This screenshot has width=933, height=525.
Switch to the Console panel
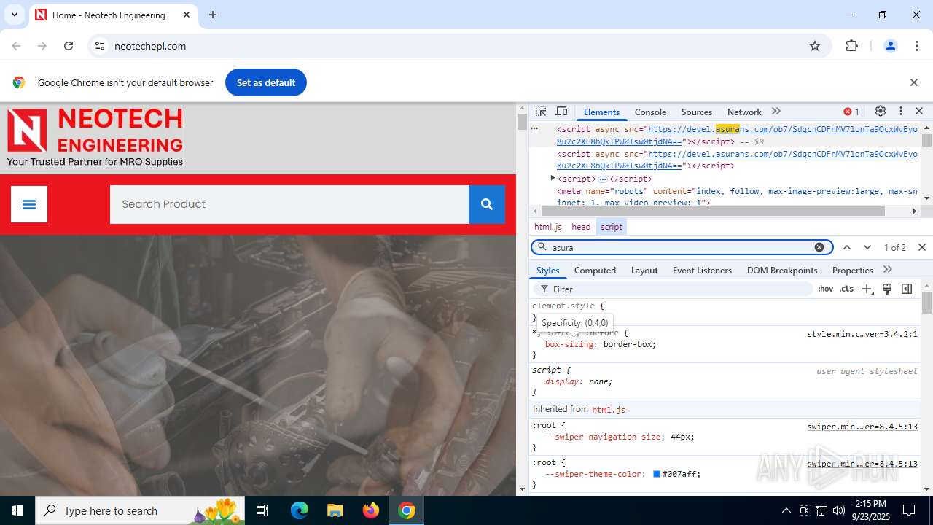(650, 112)
